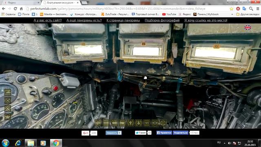Open File Explorer from the taskbar
The height and width of the screenshot is (147, 261).
click(x=31, y=143)
